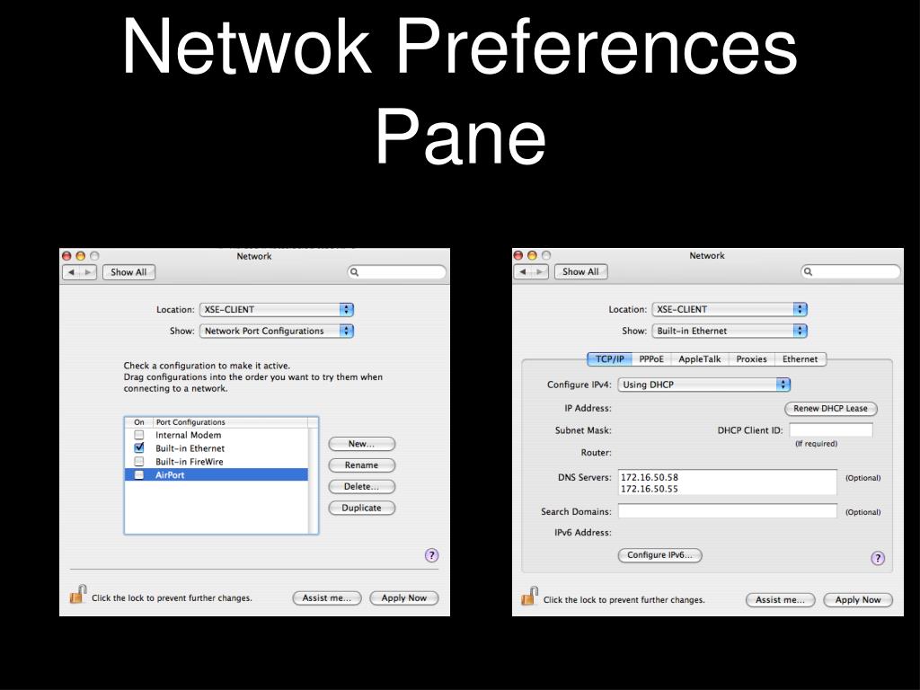Open Location dropdown in left Network window
Image resolution: width=920 pixels, height=690 pixels.
(277, 309)
